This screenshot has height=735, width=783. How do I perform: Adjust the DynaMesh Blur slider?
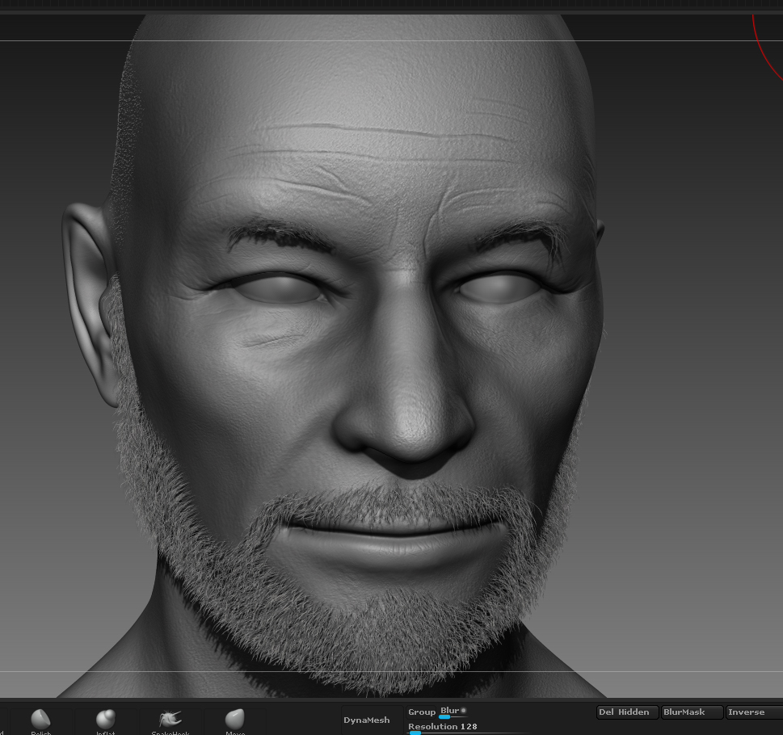(453, 712)
